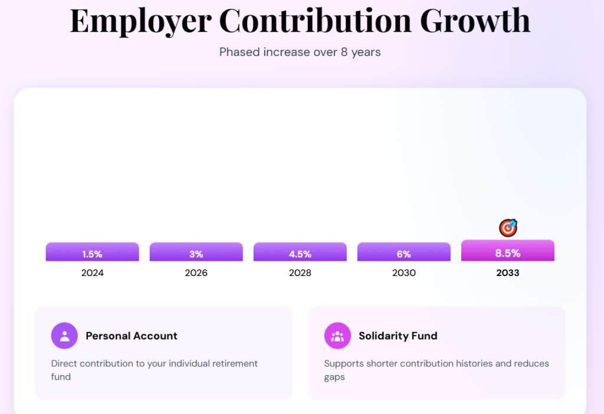The image size is (604, 414).
Task: Click the Employer Contribution Growth title
Action: tap(300, 20)
